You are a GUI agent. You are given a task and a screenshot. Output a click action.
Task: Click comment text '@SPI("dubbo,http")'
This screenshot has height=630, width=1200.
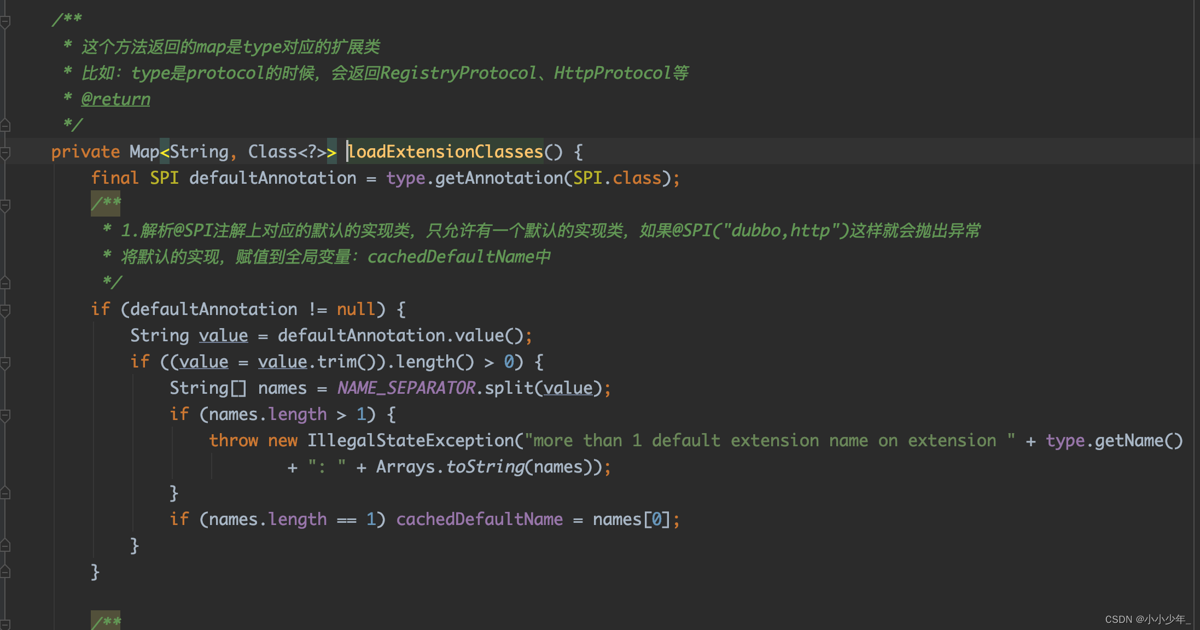[x=760, y=230]
